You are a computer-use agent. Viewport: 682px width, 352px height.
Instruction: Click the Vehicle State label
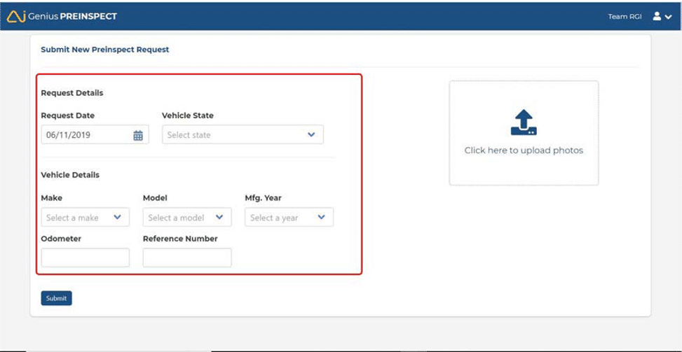pyautogui.click(x=188, y=115)
